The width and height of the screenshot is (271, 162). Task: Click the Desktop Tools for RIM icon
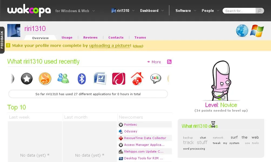click(121, 158)
